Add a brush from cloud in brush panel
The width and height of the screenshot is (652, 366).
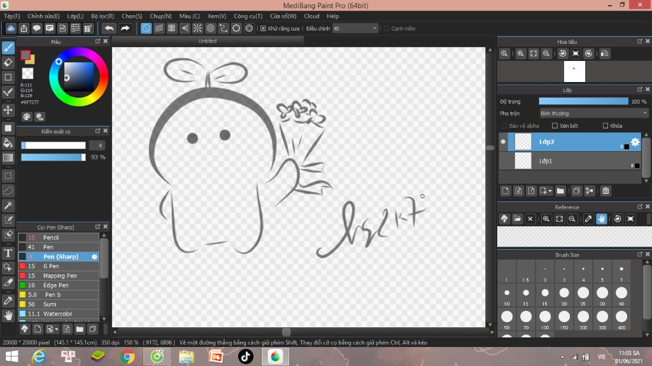pyautogui.click(x=25, y=329)
